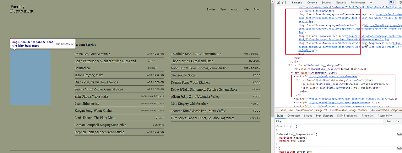
Task: Show hidden breadcrumb ellipsis
Action: pyautogui.click(x=277, y=110)
